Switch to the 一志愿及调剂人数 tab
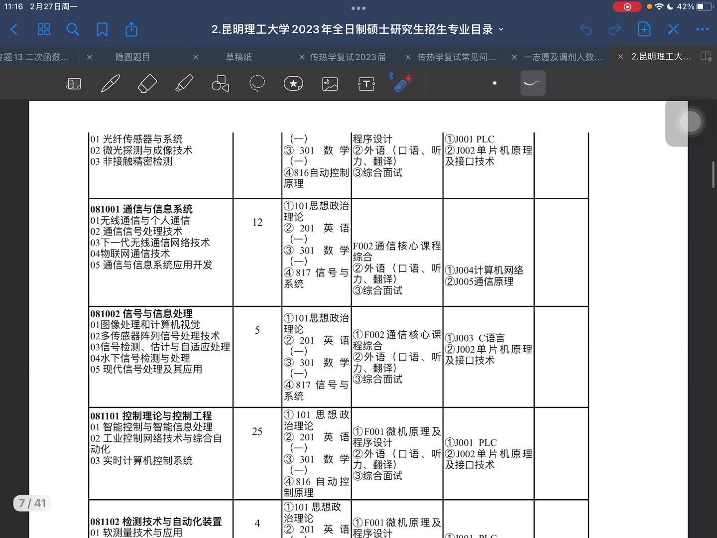Screen dimensions: 717x538 pos(563,57)
